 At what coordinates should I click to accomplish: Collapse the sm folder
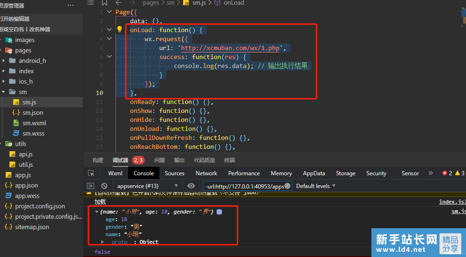point(41,92)
